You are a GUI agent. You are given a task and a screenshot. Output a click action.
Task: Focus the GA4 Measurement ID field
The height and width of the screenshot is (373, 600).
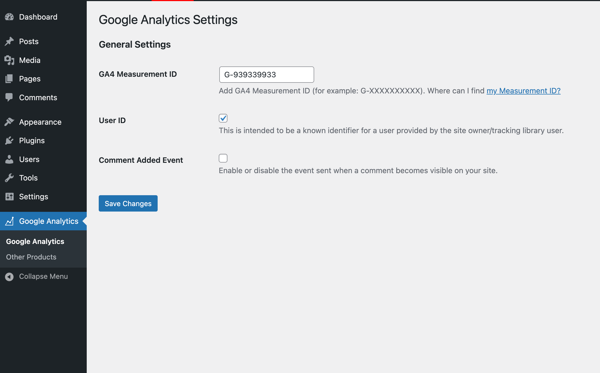(267, 75)
